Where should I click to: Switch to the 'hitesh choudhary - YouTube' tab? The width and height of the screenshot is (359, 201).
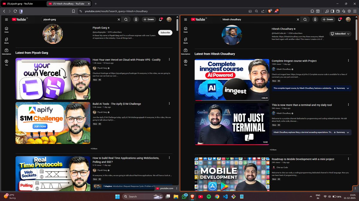click(x=69, y=4)
